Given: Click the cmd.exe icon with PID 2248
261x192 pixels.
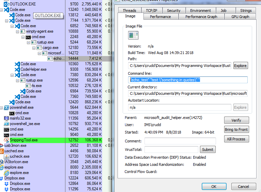Looking at the screenshot, I should pos(28,37).
